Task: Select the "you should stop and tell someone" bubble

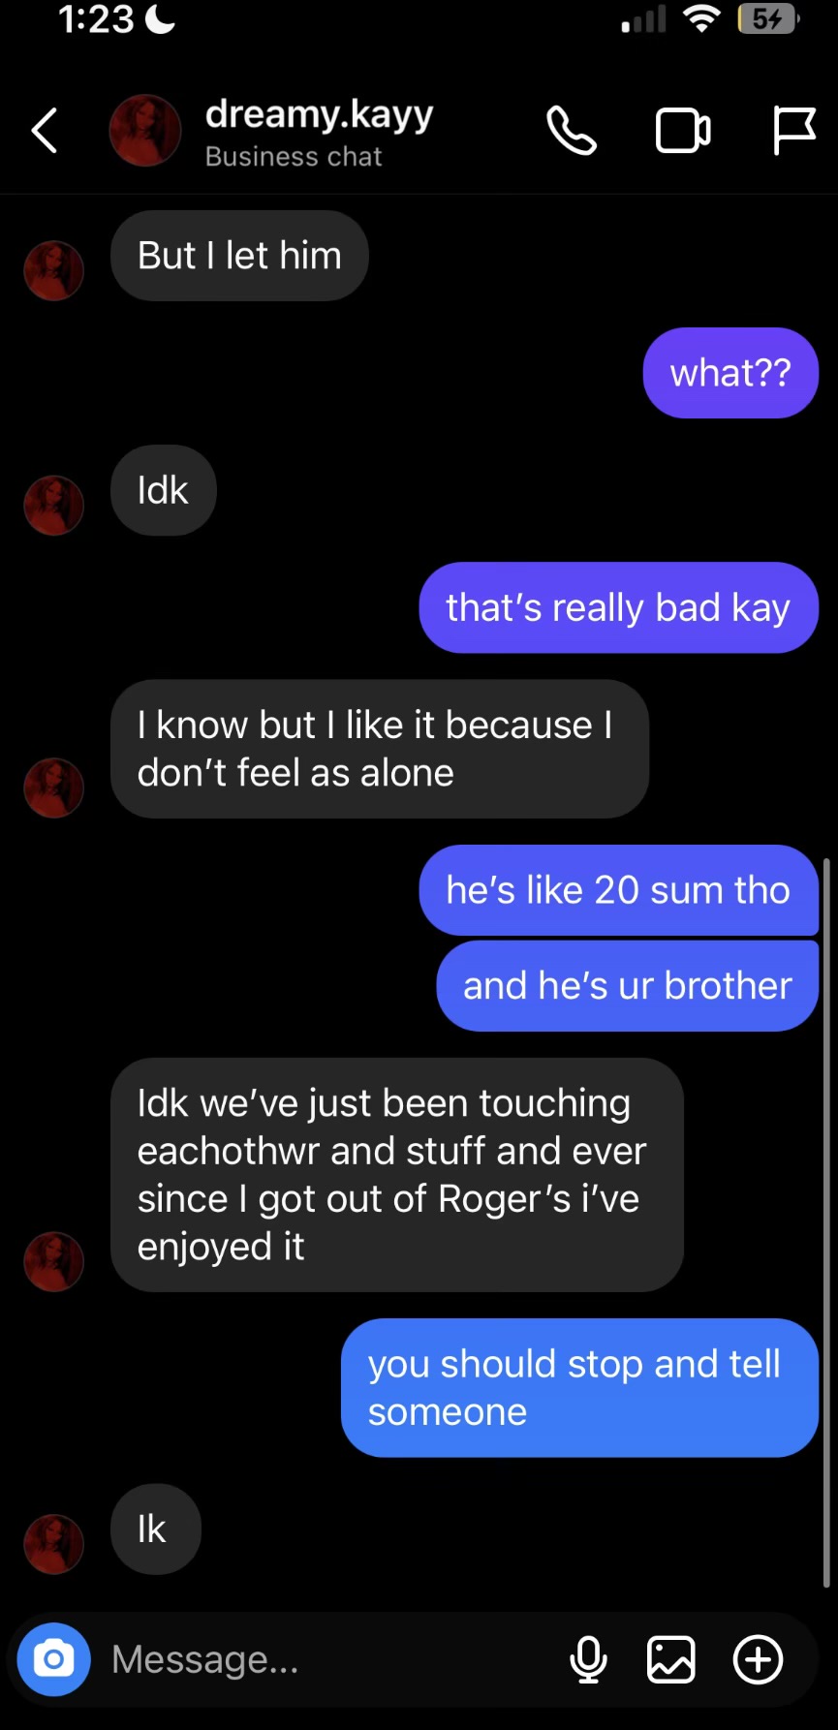Action: tap(579, 1387)
